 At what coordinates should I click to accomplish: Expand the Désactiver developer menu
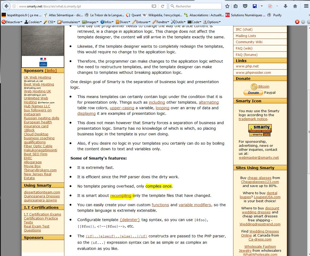[x=12, y=22]
